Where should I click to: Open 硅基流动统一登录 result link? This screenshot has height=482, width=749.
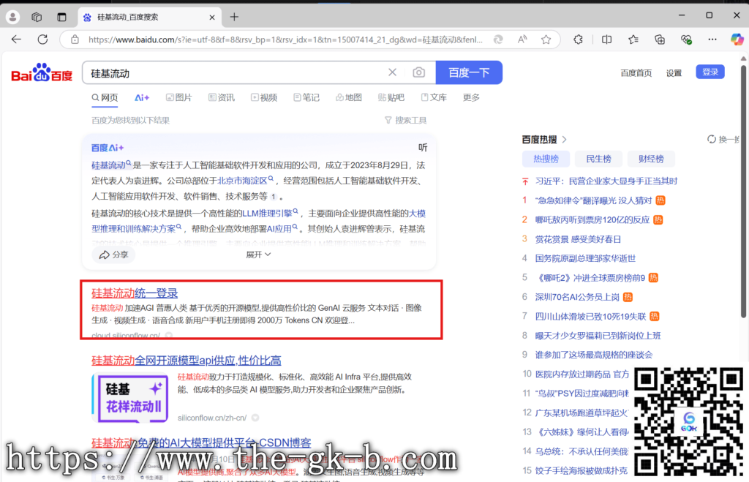point(135,293)
